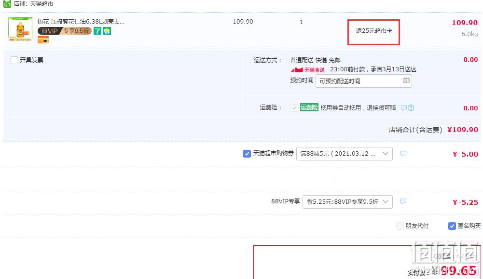The height and width of the screenshot is (279, 483).
Task: Open the 鲁花 压榨葵花仁油6.38L product title
Action: (x=81, y=22)
